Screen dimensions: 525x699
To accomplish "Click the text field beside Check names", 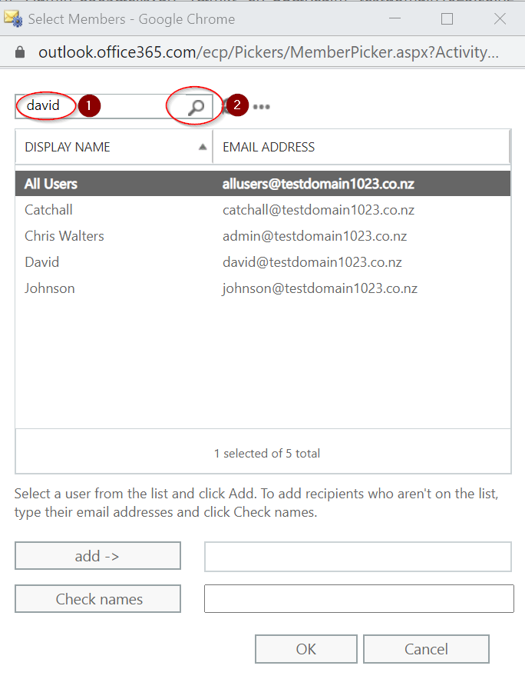I will (x=358, y=599).
